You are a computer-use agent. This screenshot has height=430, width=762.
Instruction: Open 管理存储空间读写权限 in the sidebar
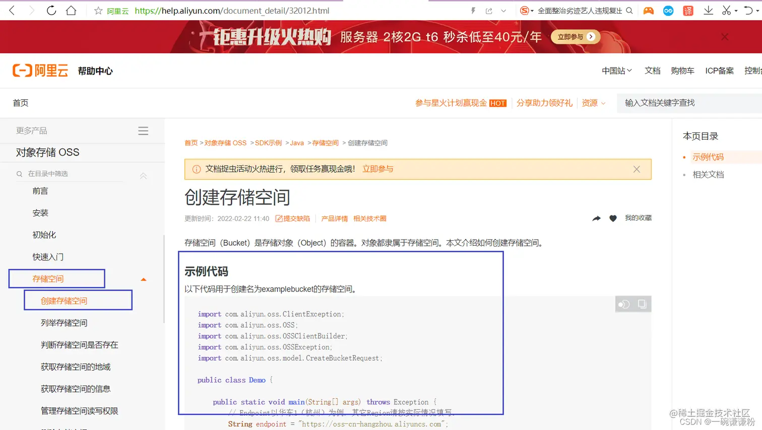(x=80, y=411)
